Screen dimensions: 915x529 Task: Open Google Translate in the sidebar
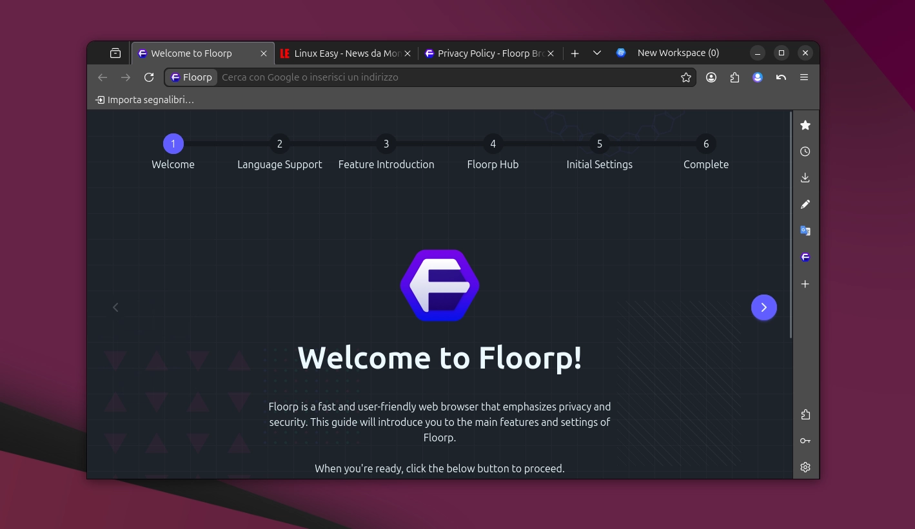(805, 230)
